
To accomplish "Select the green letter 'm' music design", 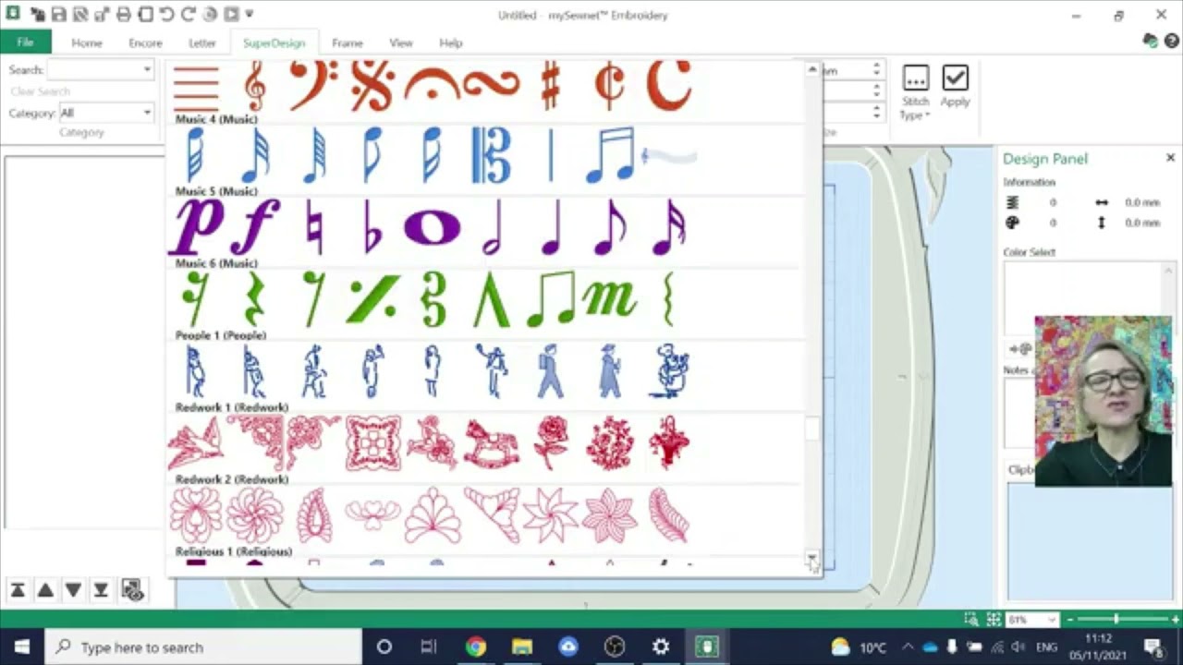I will (x=609, y=300).
